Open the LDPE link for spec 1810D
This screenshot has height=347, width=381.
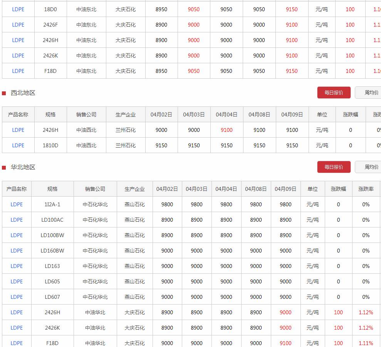point(18,145)
